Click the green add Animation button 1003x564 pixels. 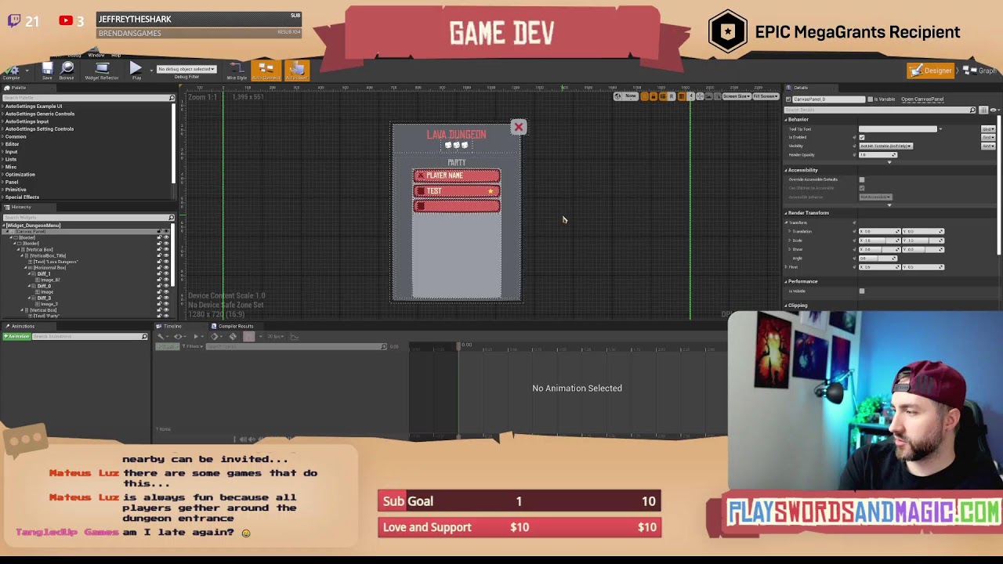click(16, 336)
